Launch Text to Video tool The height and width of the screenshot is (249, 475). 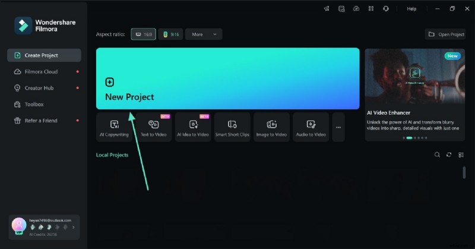(x=154, y=127)
